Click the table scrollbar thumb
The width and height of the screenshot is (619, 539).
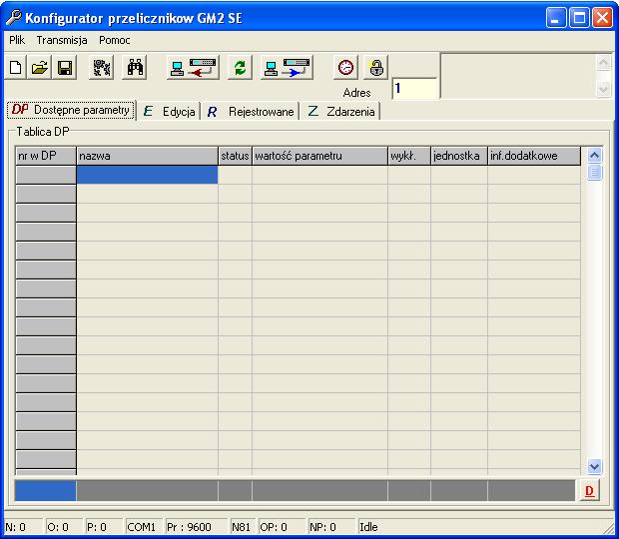[x=594, y=173]
